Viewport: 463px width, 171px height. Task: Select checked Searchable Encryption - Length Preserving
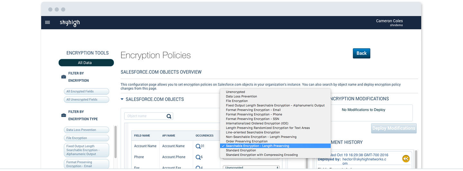click(x=275, y=146)
